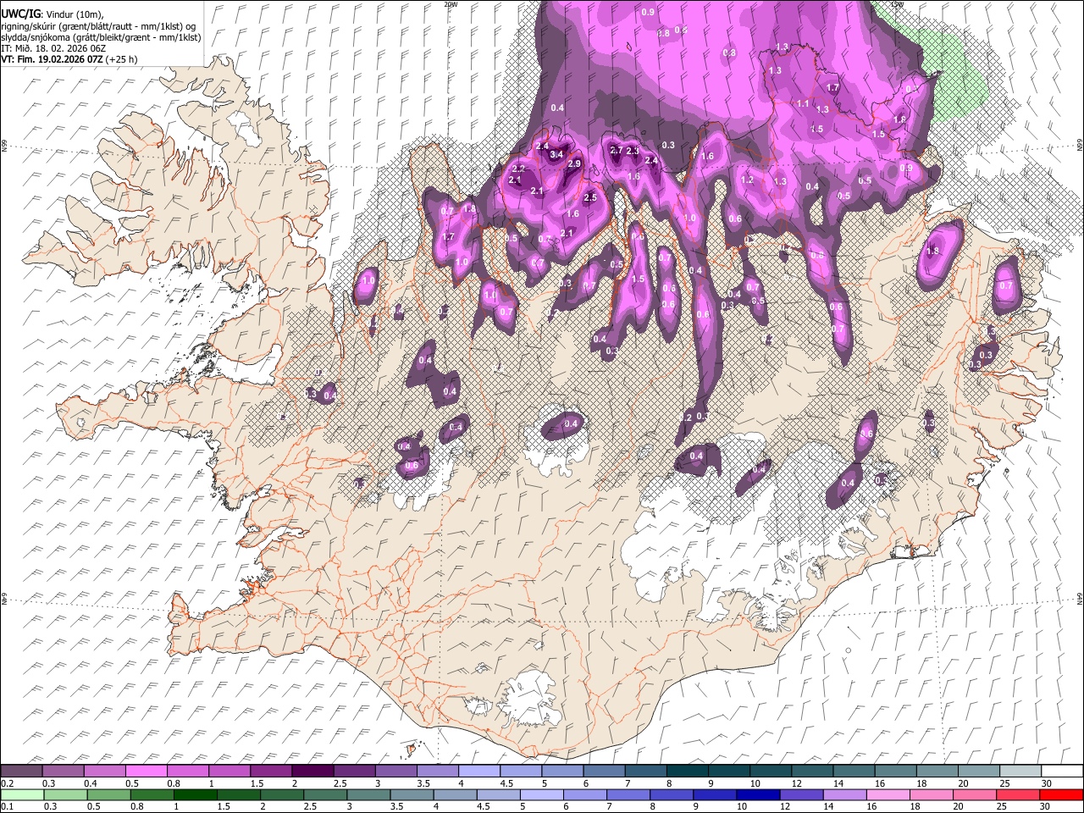Image resolution: width=1084 pixels, height=813 pixels.
Task: Click the 'rigning/skúrir' legend description line
Action: pos(98,26)
